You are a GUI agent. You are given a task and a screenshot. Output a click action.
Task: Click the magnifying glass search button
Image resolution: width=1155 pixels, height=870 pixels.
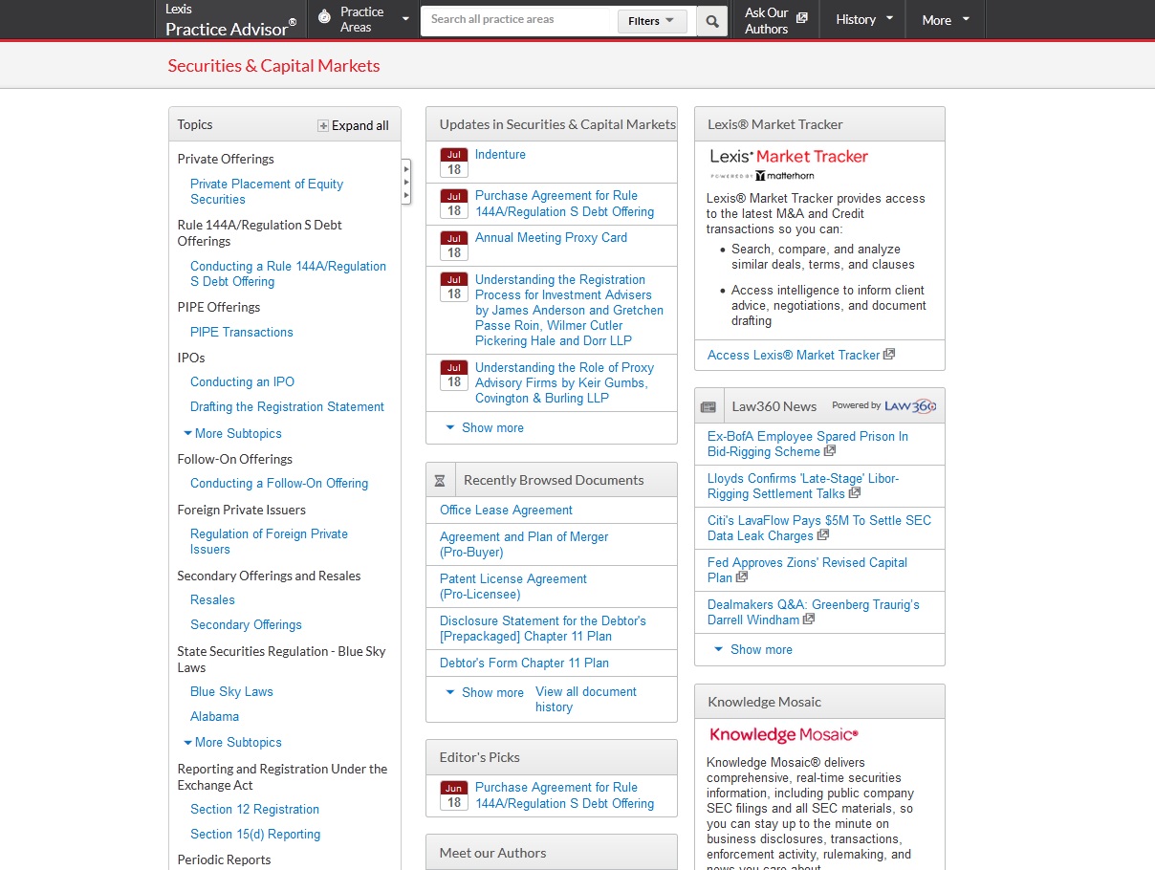(x=711, y=20)
